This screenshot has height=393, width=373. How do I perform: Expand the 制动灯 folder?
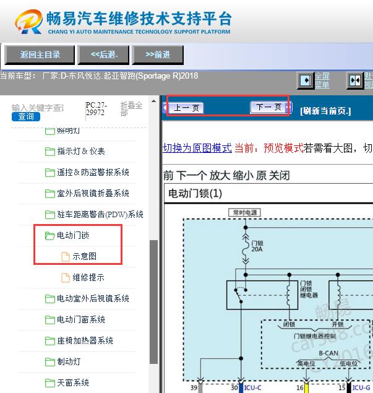click(x=69, y=361)
